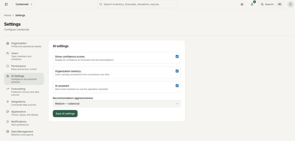Open the Users settings section
The height and width of the screenshot is (141, 295).
click(24, 56)
